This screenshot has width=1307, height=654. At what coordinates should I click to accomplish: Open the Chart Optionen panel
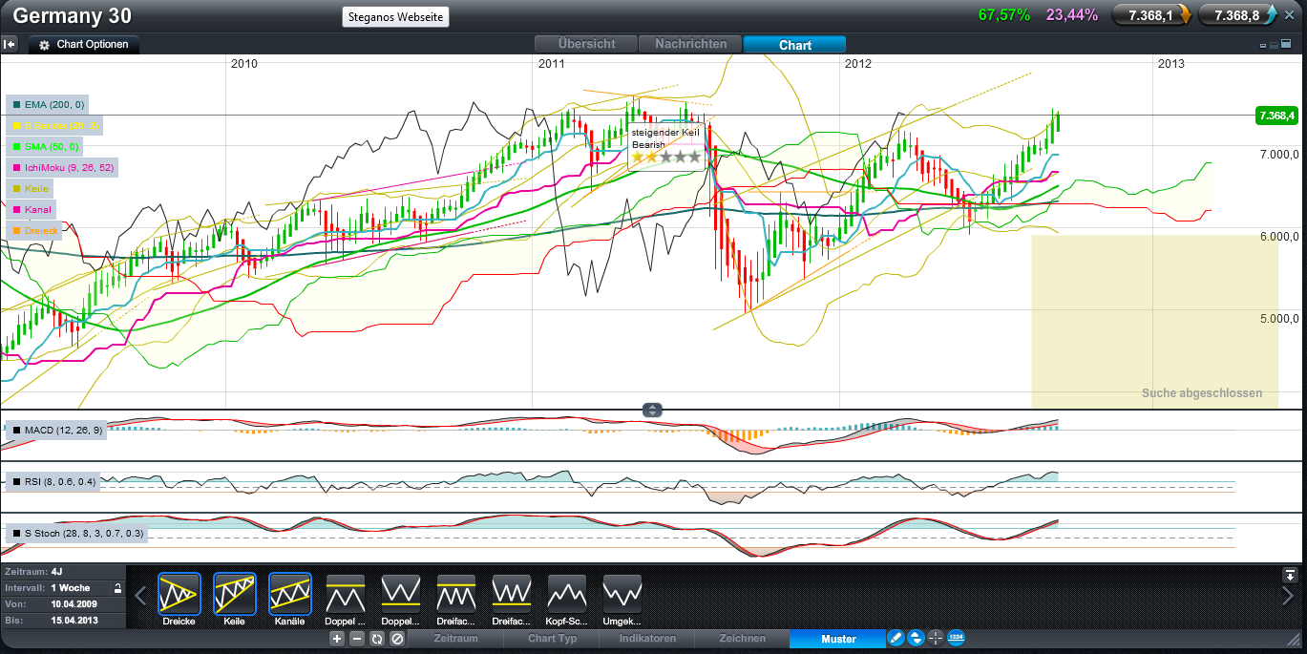(x=84, y=45)
